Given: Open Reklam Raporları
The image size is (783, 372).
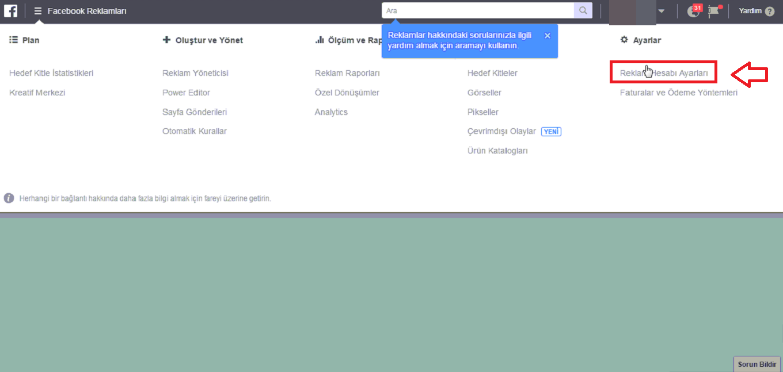Looking at the screenshot, I should (347, 73).
